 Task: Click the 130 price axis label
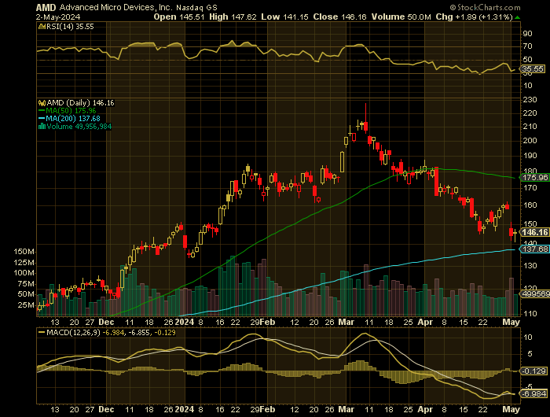pyautogui.click(x=530, y=266)
